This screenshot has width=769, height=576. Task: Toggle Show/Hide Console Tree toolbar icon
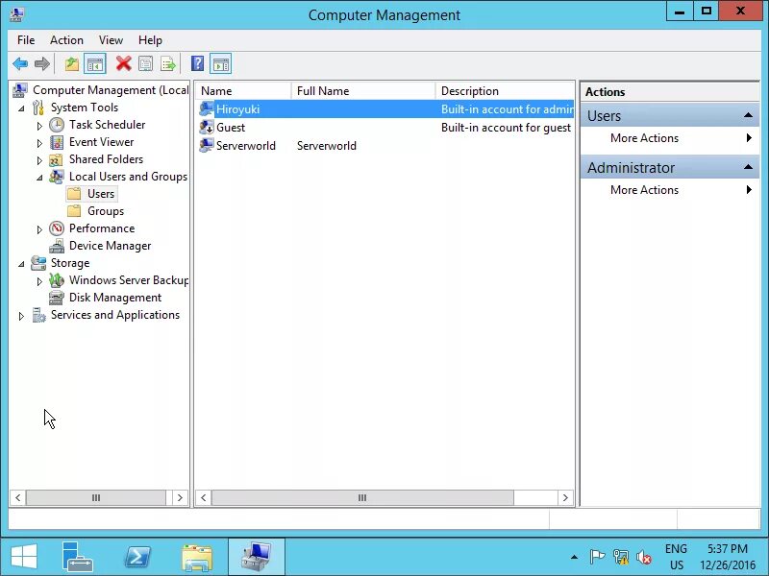pos(94,63)
